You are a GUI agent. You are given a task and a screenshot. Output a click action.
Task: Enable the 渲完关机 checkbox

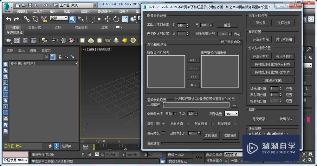pos(163,133)
